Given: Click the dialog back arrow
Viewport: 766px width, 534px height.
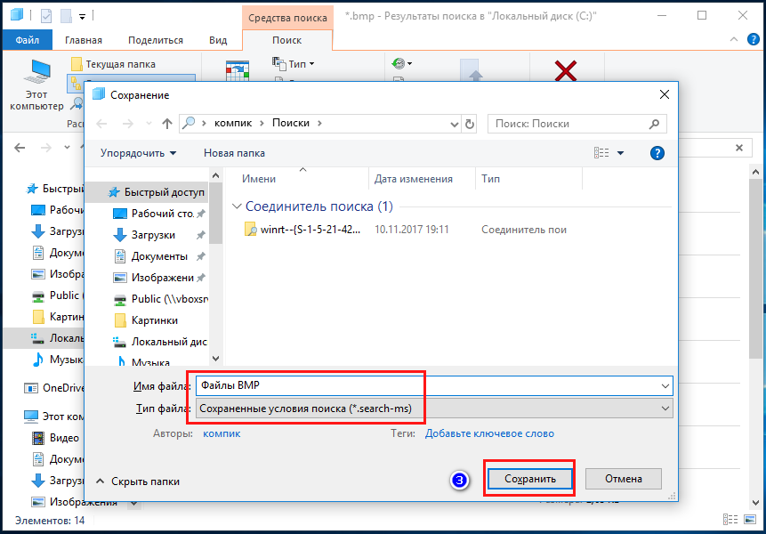Looking at the screenshot, I should pos(101,124).
